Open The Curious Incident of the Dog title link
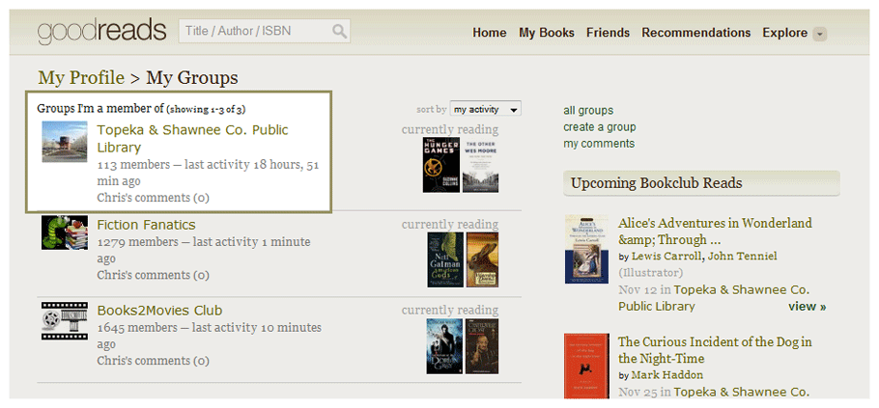The height and width of the screenshot is (408, 879). pyautogui.click(x=715, y=350)
